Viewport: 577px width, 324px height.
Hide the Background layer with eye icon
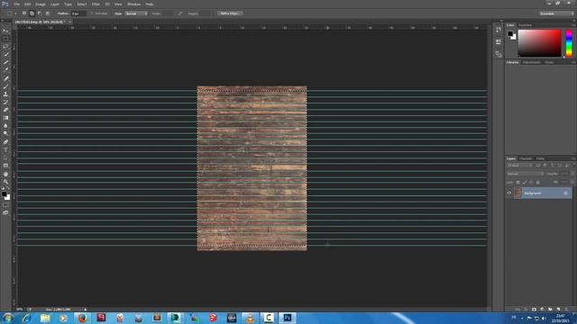point(509,193)
